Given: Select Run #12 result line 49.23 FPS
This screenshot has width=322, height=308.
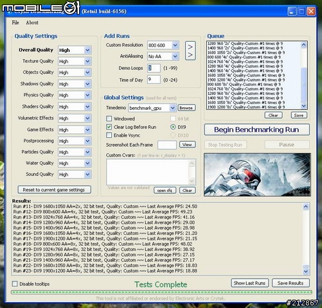Looking at the screenshot, I should pyautogui.click(x=103, y=212).
